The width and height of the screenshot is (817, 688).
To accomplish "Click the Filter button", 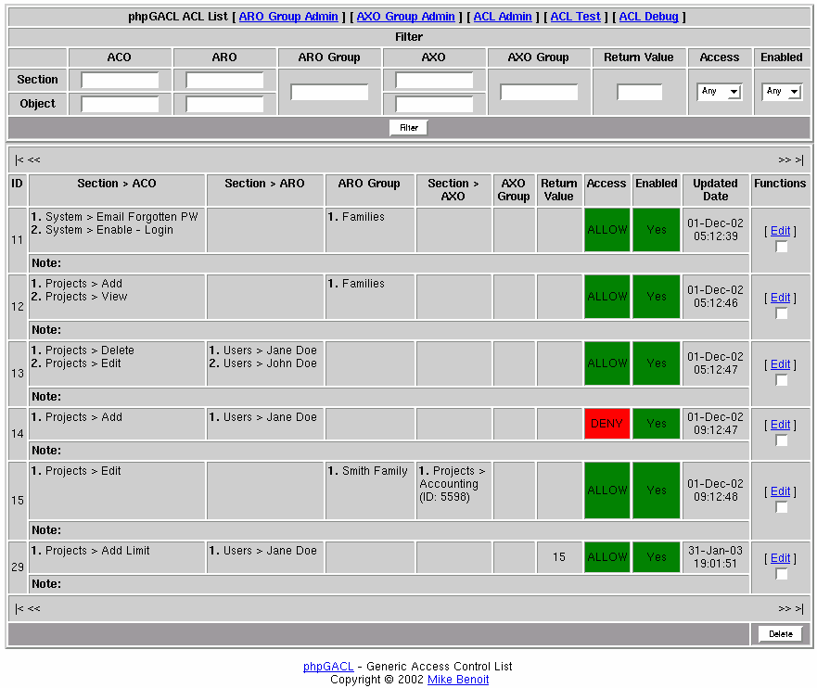I will click(408, 128).
